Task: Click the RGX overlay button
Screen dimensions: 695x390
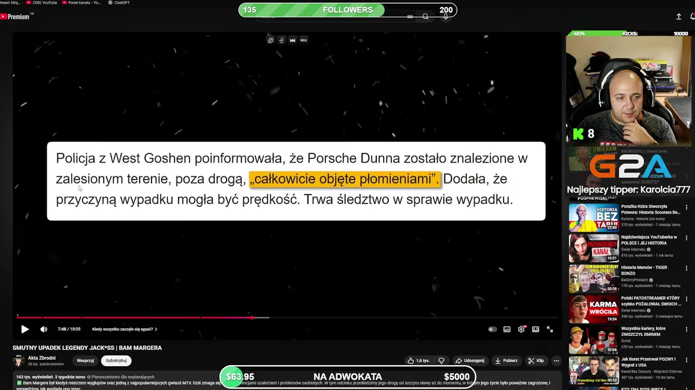Action: click(x=304, y=40)
